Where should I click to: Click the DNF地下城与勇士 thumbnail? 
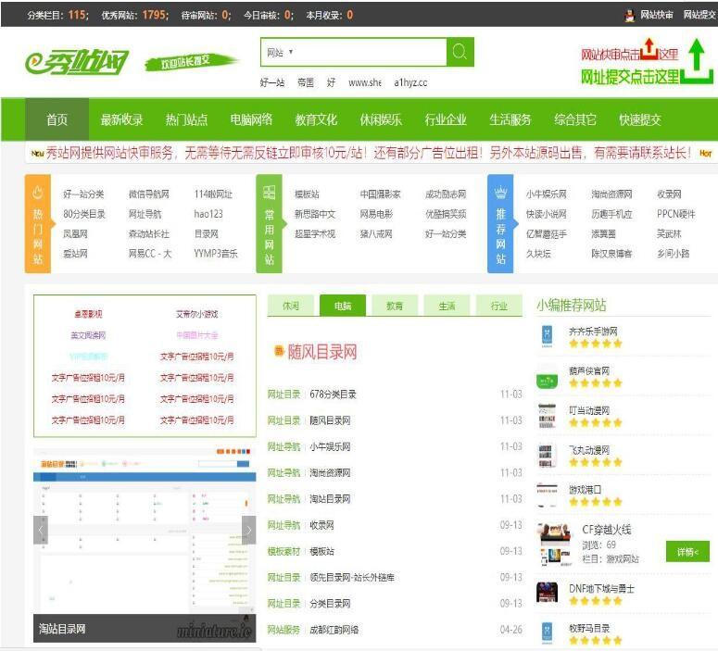point(547,593)
